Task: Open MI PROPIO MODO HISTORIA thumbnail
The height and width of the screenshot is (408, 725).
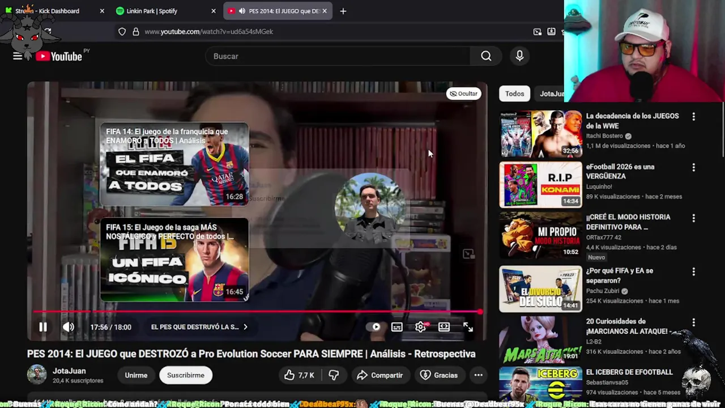Action: tap(540, 235)
